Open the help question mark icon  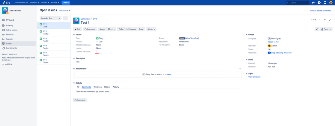pos(319,3)
